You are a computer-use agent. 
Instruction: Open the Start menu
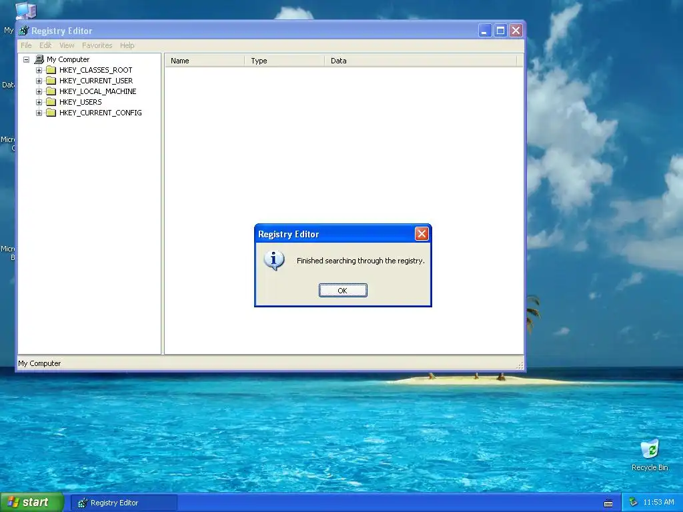[31, 503]
